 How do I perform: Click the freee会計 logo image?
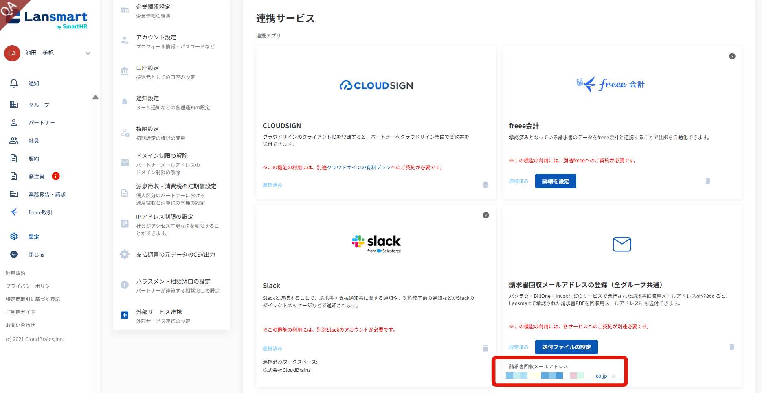(610, 85)
